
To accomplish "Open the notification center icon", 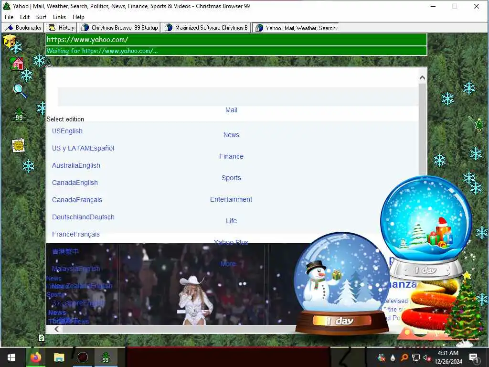I will [474, 357].
